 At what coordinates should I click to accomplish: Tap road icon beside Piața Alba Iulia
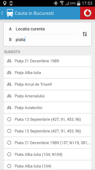pyautogui.click(x=9, y=73)
